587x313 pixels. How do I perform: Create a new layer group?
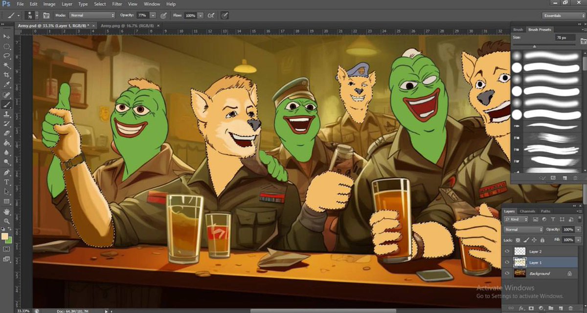coord(551,308)
